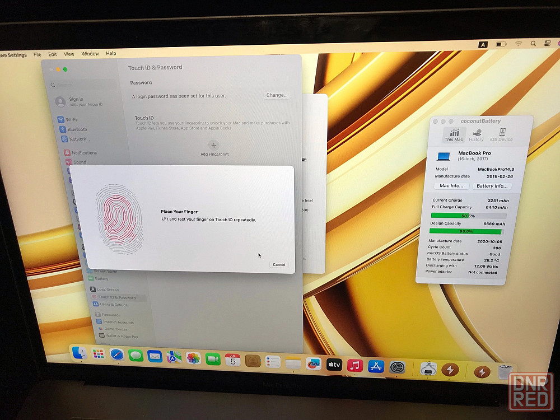Click the Battery Info... button
Viewport: 560px width, 420px height.
[492, 186]
